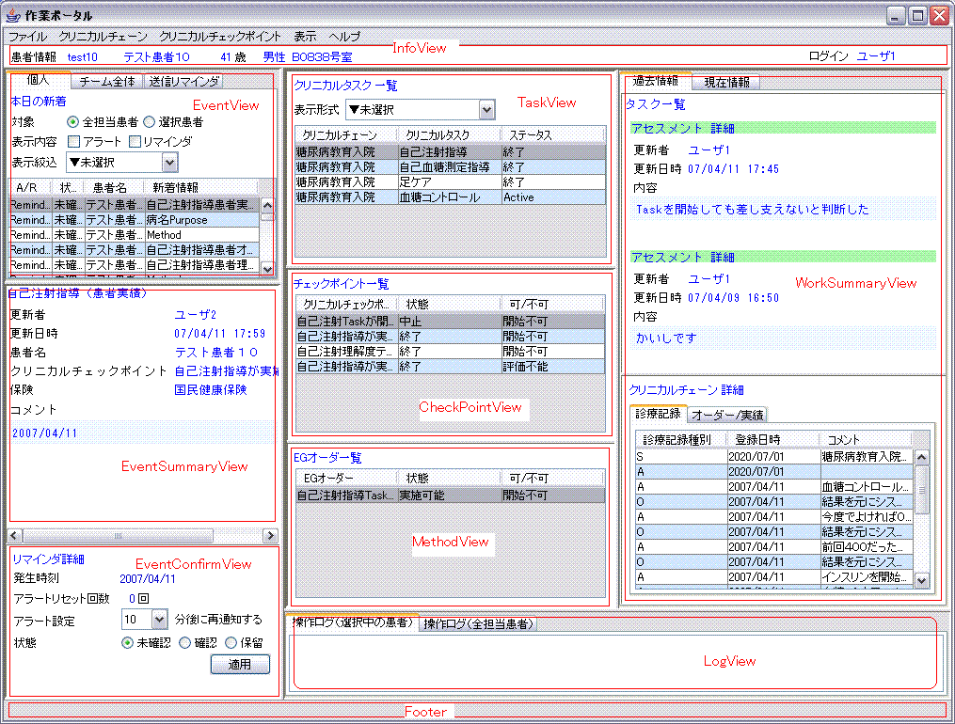Screen dimensions: 955x724
Task: Select the 足ケア task row
Action: 450,181
